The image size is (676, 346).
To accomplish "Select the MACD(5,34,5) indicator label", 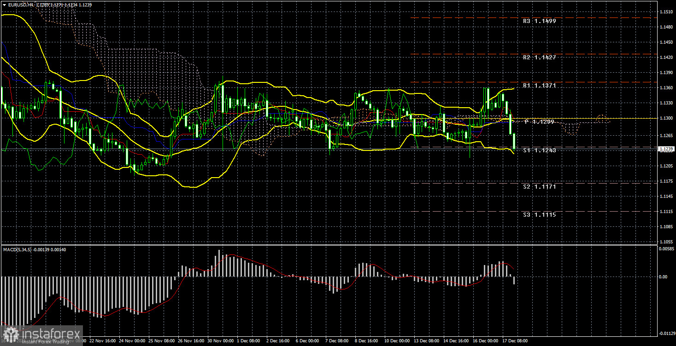I will pos(17,249).
